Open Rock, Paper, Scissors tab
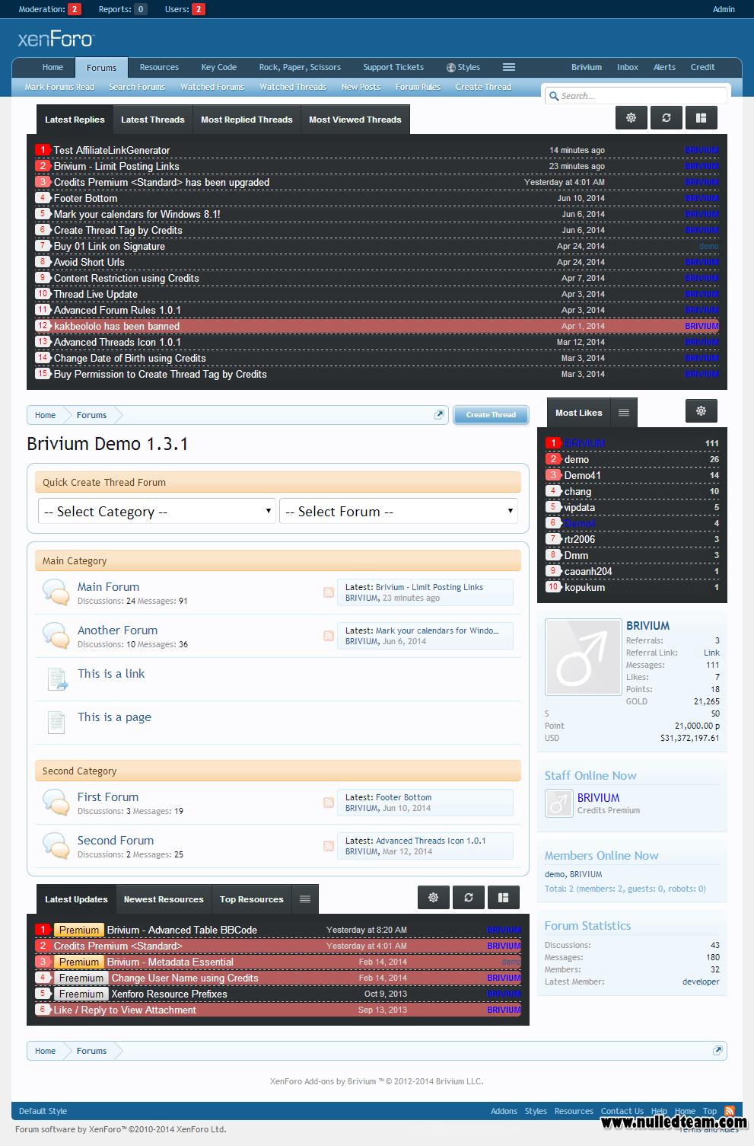This screenshot has height=1146, width=754. click(300, 67)
